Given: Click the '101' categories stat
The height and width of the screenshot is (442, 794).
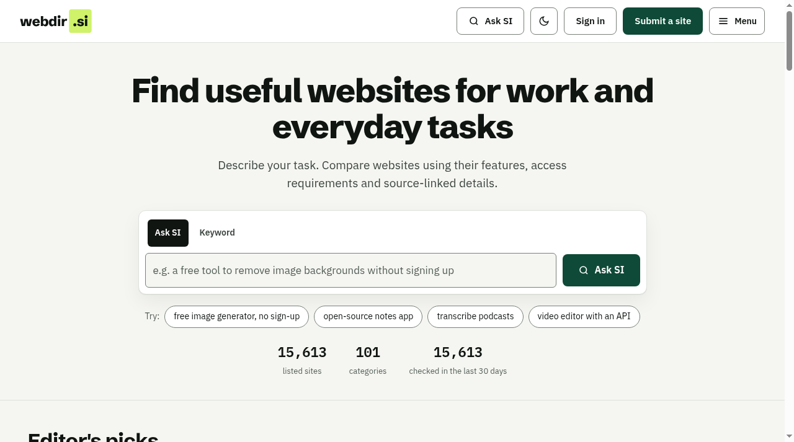Looking at the screenshot, I should pos(368,352).
